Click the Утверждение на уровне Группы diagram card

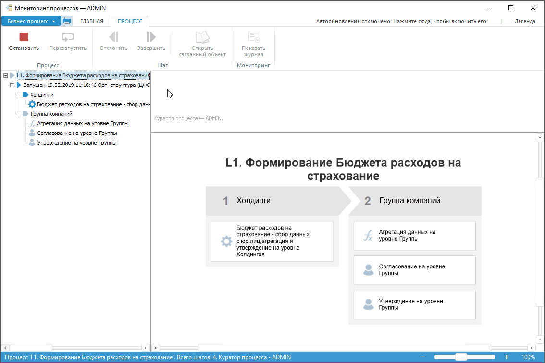click(414, 304)
